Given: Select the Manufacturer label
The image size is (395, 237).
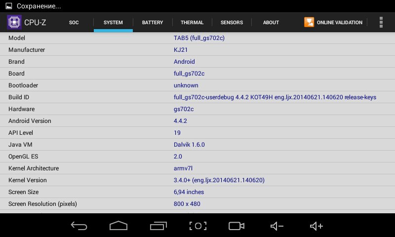Looking at the screenshot, I should (27, 49).
